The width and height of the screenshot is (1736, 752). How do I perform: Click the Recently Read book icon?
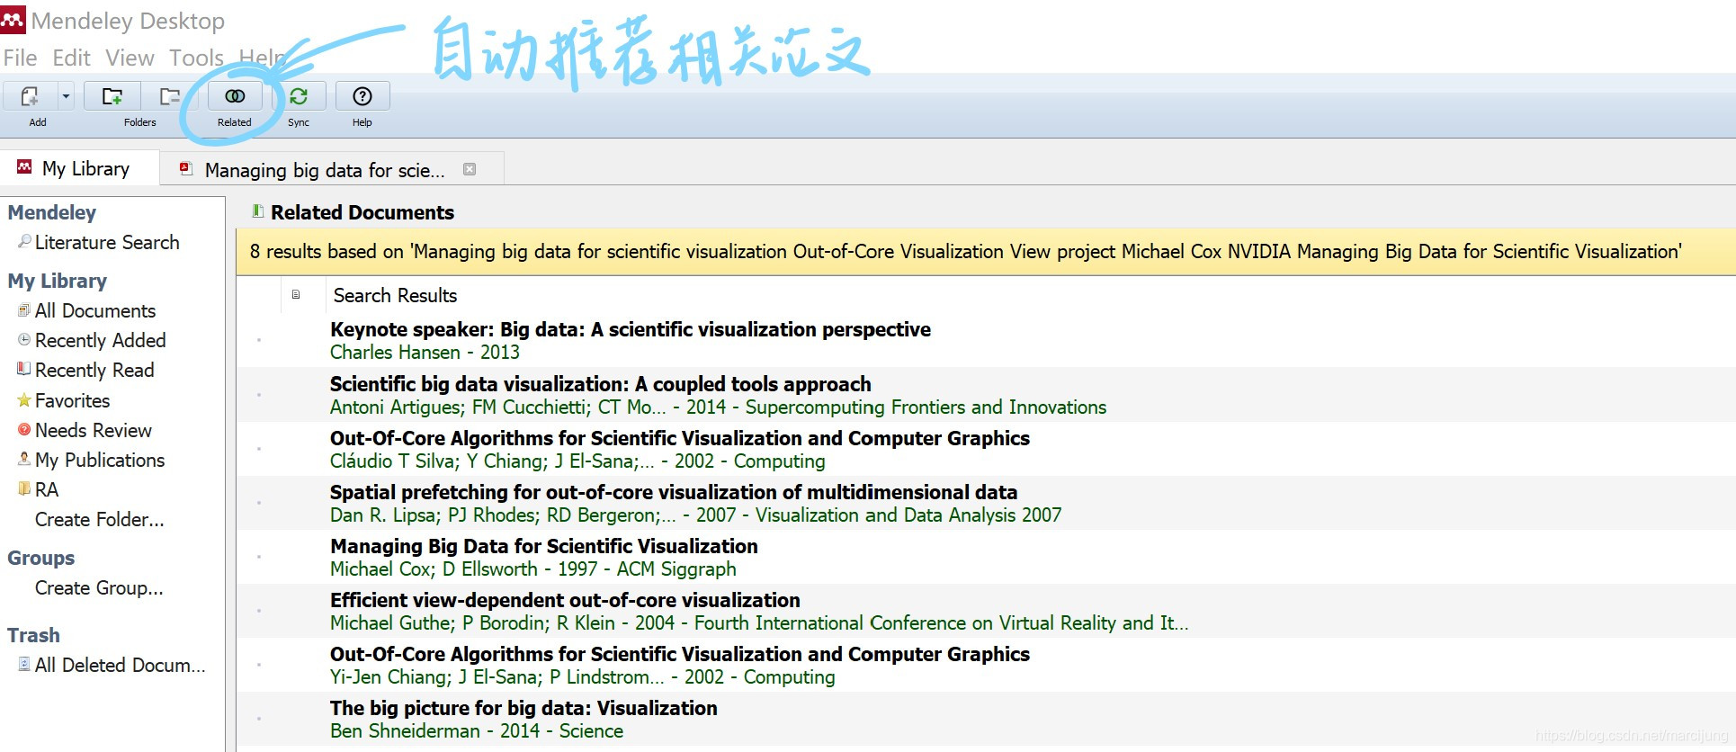[x=24, y=369]
